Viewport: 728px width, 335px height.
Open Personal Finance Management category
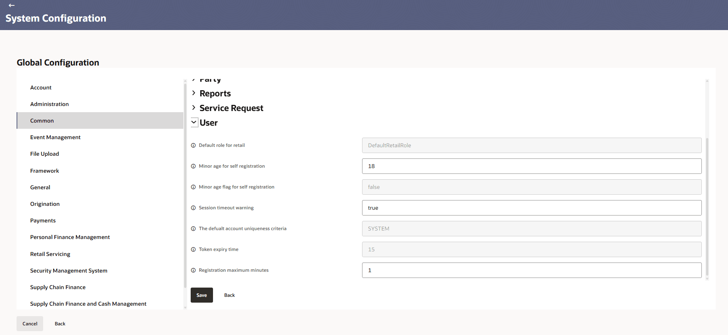[x=100, y=237]
